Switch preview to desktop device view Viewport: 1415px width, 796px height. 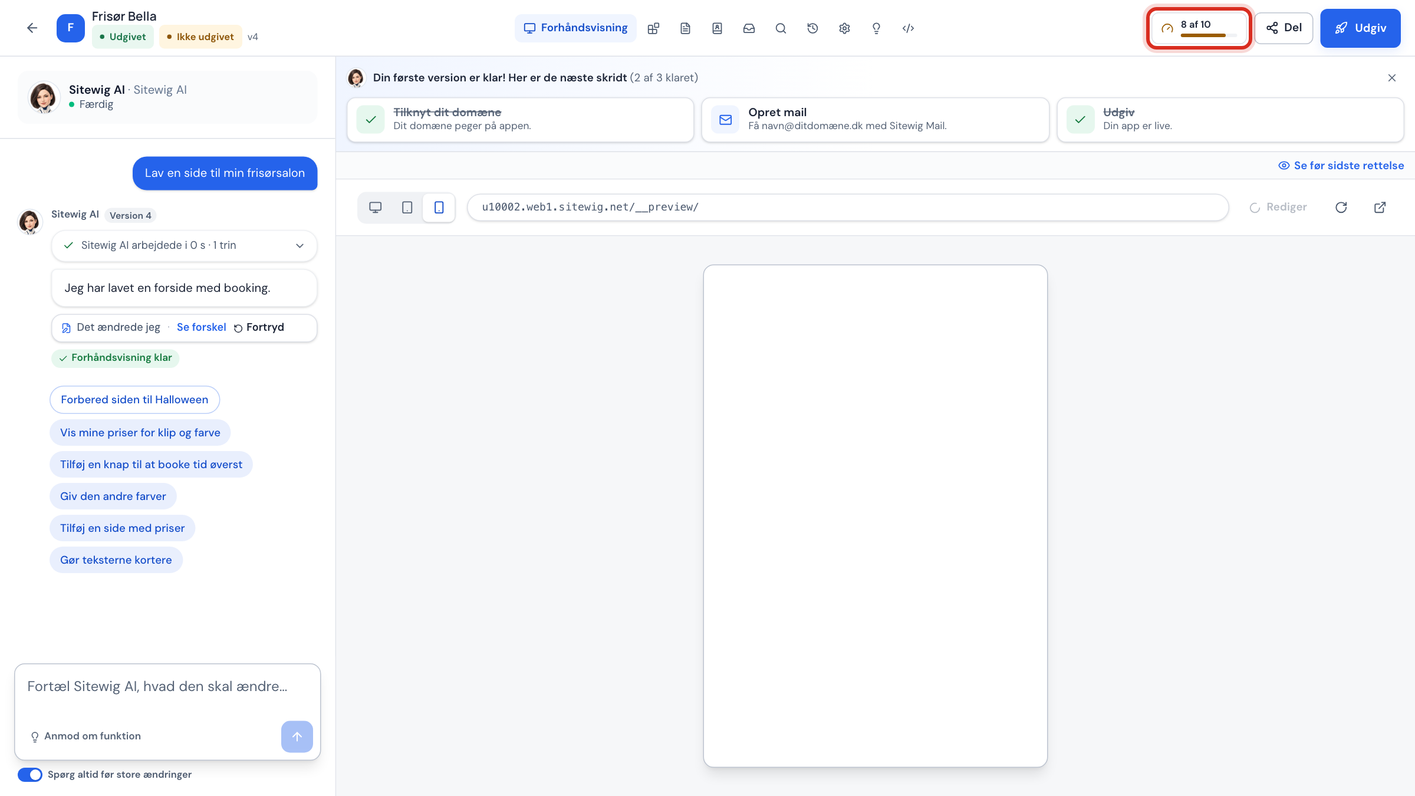[x=376, y=208]
